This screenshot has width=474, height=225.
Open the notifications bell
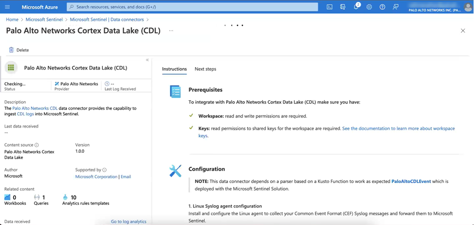click(x=356, y=7)
